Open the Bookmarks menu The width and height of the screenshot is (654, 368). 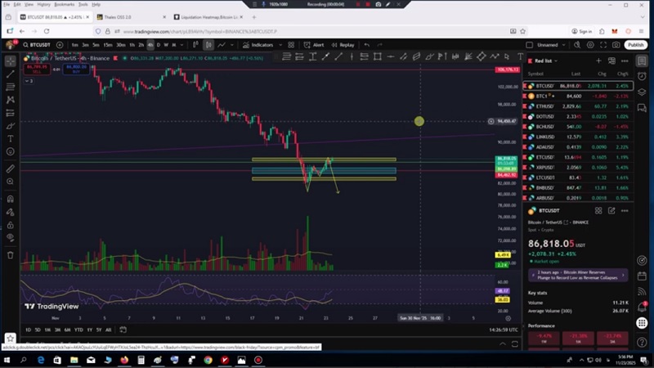[65, 4]
